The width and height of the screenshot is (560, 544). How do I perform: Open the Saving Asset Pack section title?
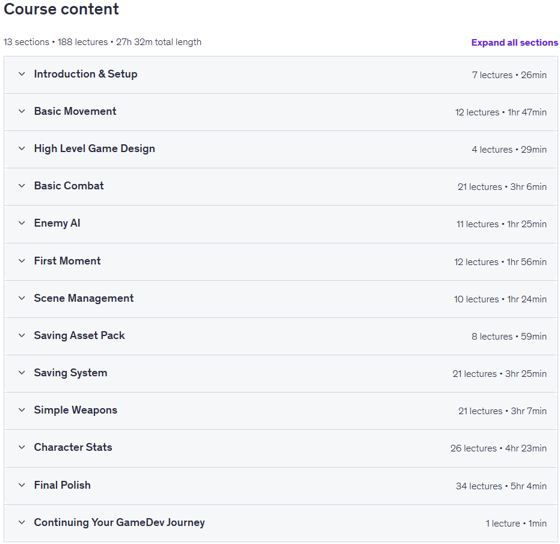79,335
